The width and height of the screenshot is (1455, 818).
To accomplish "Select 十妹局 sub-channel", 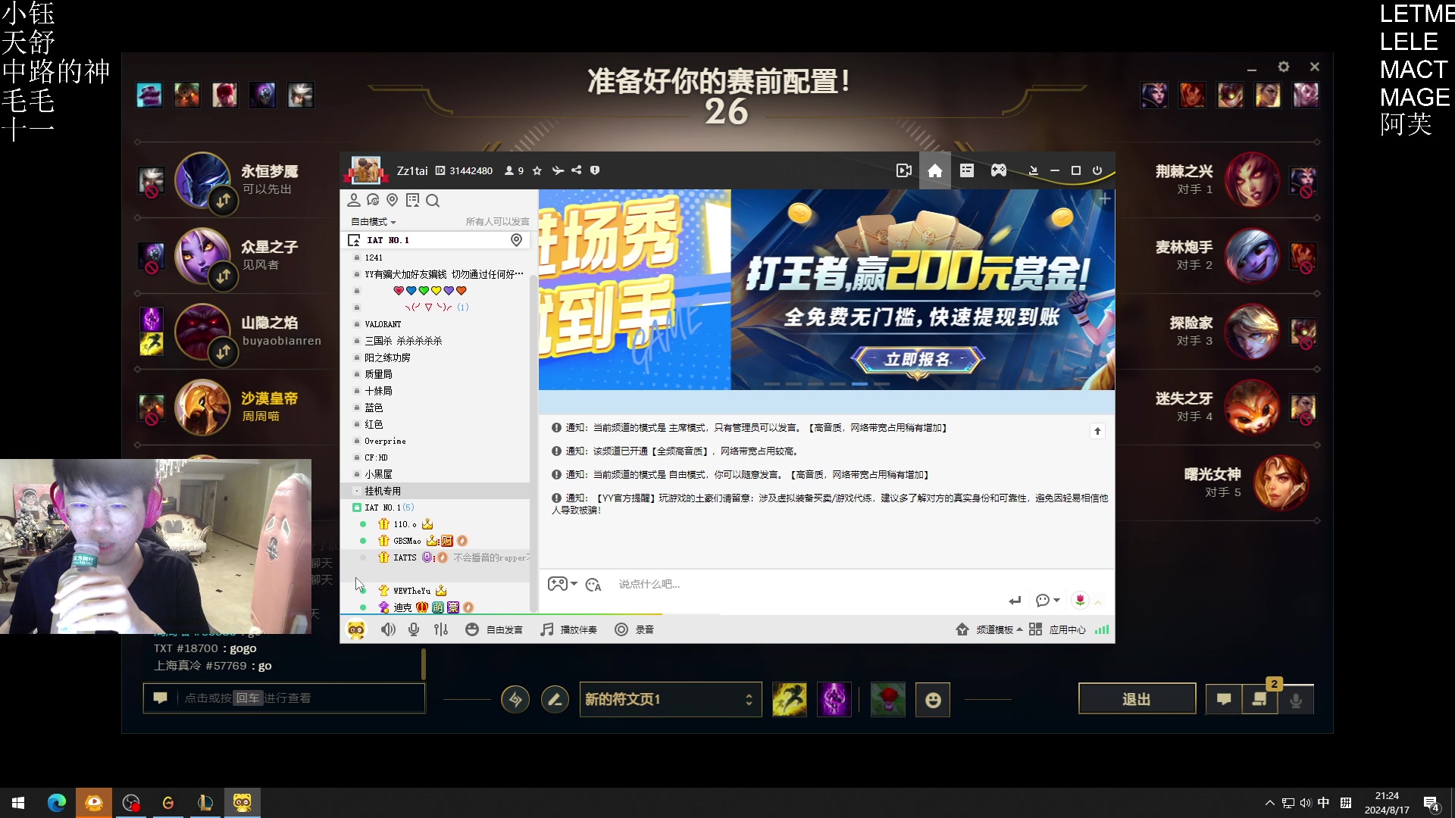I will pos(378,392).
